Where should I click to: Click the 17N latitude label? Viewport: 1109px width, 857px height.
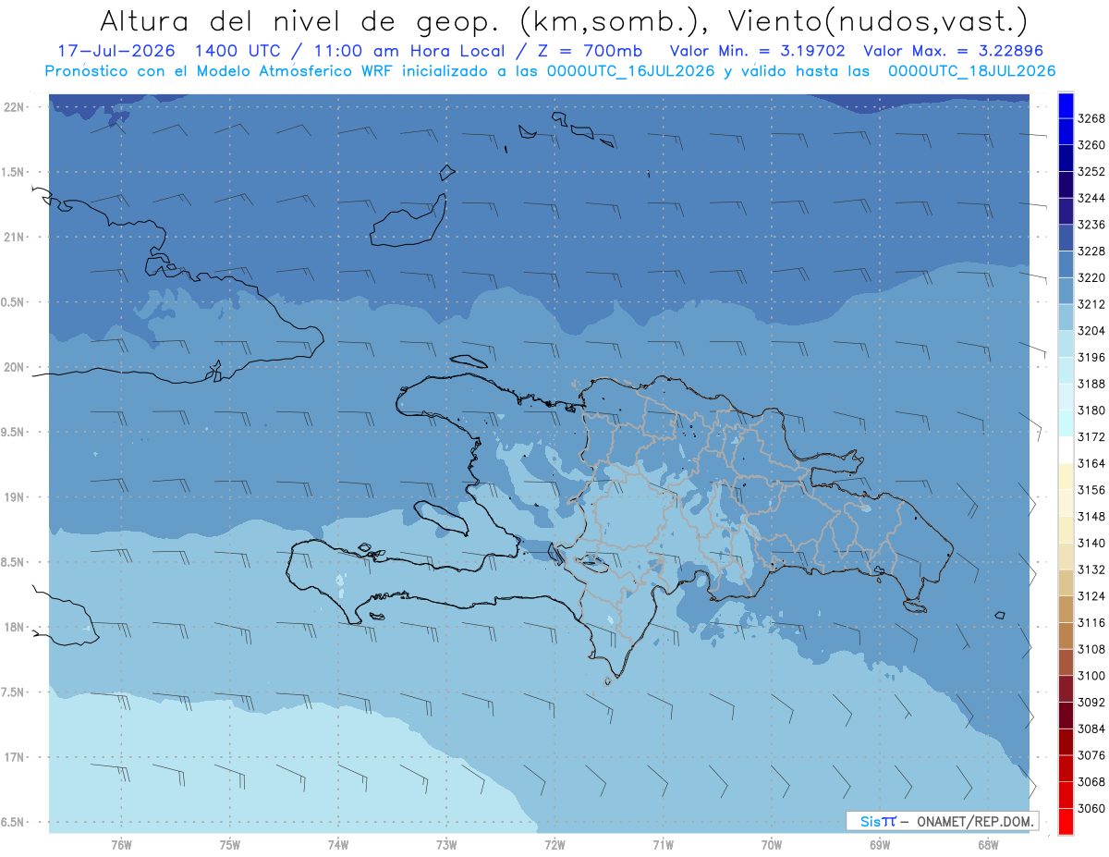15,757
